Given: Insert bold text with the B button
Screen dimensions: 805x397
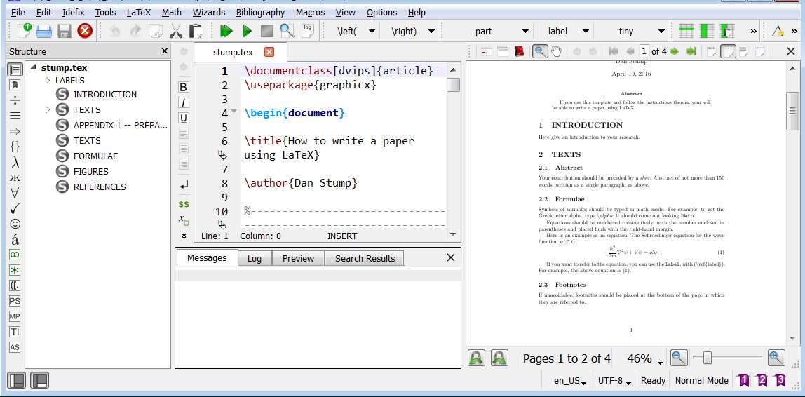Looking at the screenshot, I should click(x=183, y=86).
